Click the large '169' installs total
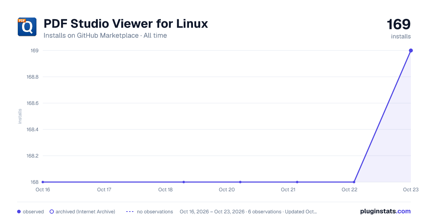This screenshot has height=224, width=428. click(399, 25)
